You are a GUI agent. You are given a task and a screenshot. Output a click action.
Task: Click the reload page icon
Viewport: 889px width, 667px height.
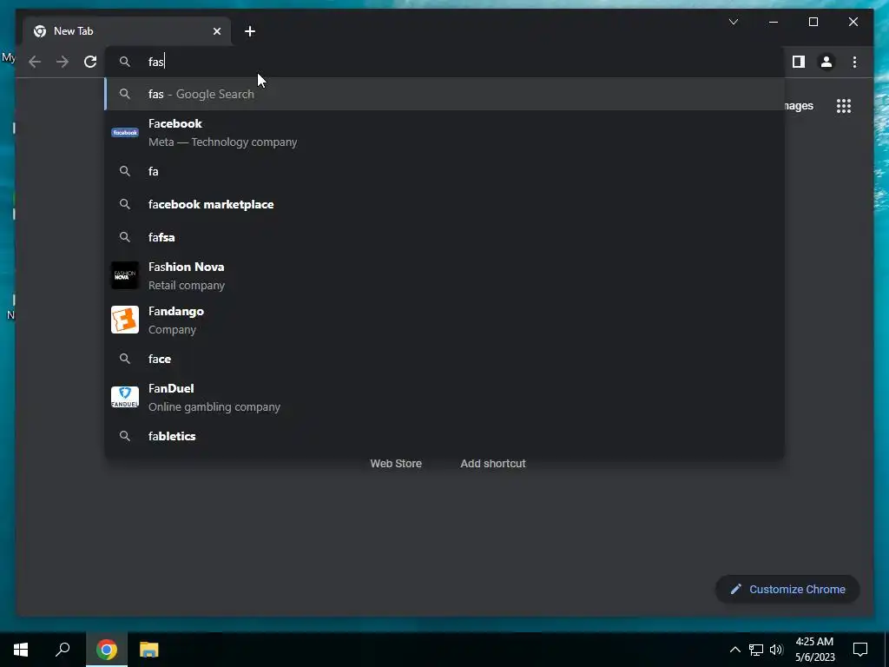coord(90,62)
